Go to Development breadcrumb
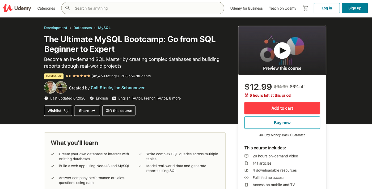 (56, 28)
